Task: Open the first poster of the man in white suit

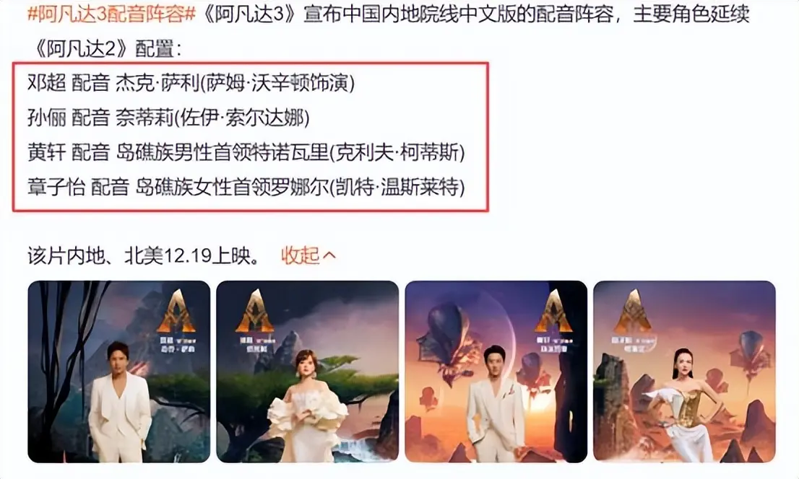Action: coord(118,372)
